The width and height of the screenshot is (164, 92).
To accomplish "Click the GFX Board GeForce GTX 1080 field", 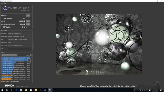I will [20, 46].
